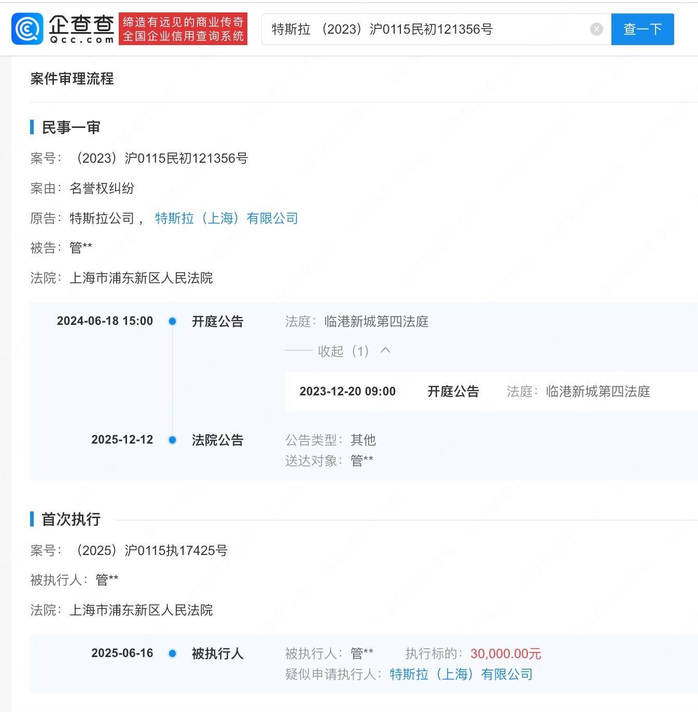The image size is (698, 712).
Task: Open the nested 2023-12-20 开庭公告 record
Action: [453, 391]
